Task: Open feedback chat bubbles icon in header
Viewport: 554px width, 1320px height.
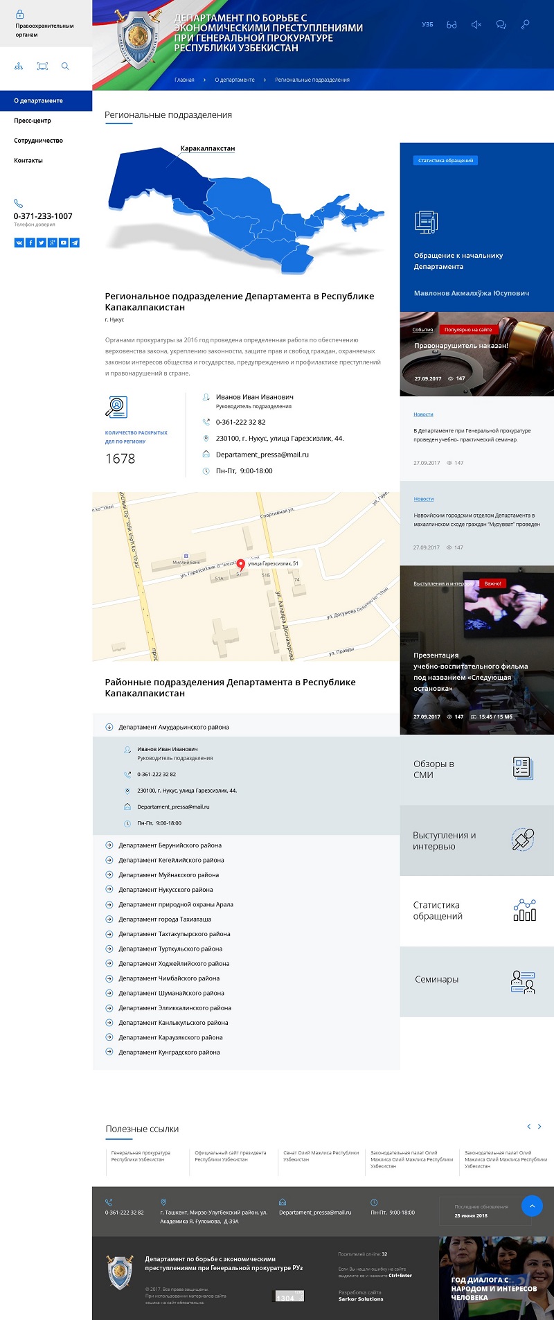Action: point(501,25)
